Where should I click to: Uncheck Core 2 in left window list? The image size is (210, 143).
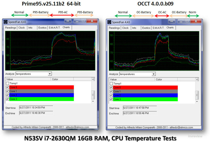click(x=8, y=95)
